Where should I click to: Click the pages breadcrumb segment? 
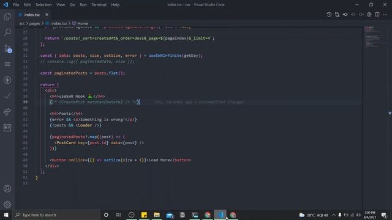[x=34, y=23]
